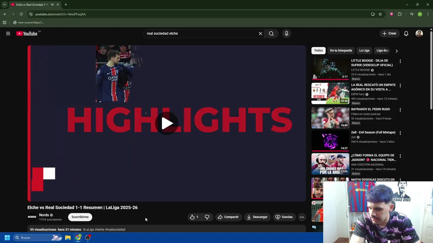
Task: Select the La Liga filter chip
Action: coord(364,51)
